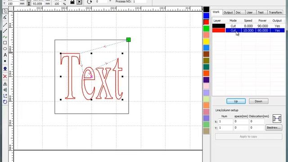Click the X Num input field
Screen dimensions: 288x162
pos(225,121)
